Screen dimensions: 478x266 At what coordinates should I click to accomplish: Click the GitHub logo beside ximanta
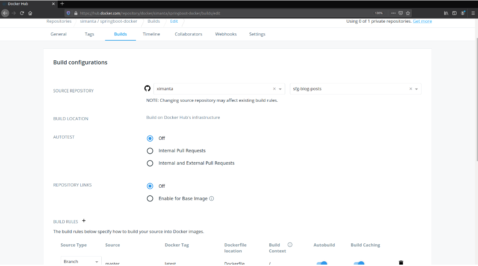click(x=148, y=89)
